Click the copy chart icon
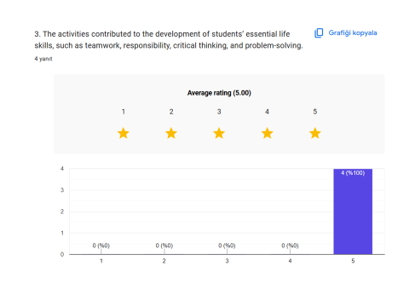This screenshot has height=307, width=409. (319, 33)
